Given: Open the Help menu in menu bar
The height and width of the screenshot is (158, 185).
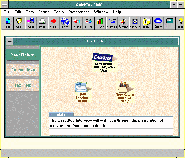Looking at the screenshot, I should (117, 12).
